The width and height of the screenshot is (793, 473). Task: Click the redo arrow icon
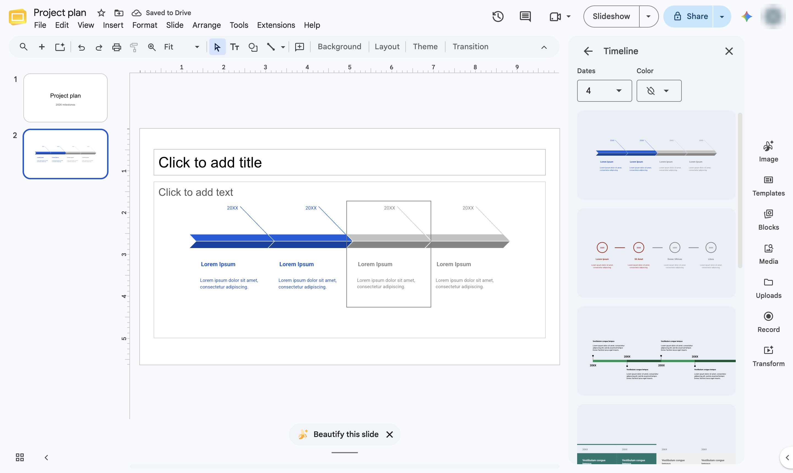[x=99, y=47]
